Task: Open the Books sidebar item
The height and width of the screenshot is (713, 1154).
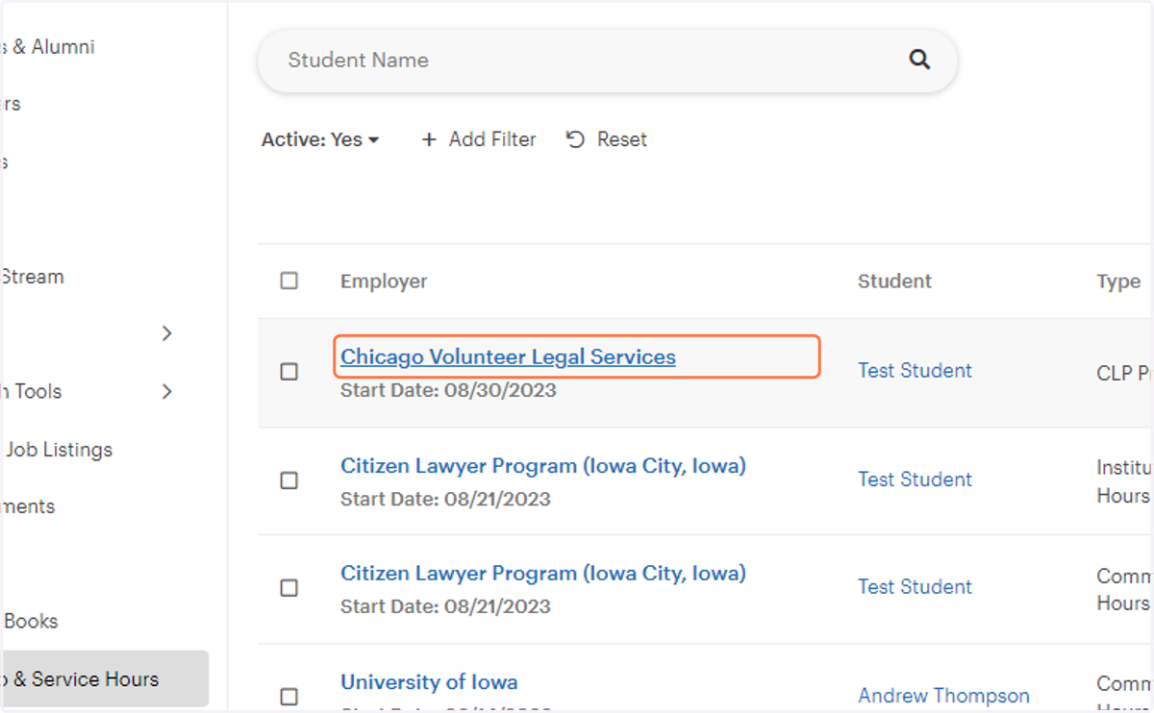Action: click(30, 621)
